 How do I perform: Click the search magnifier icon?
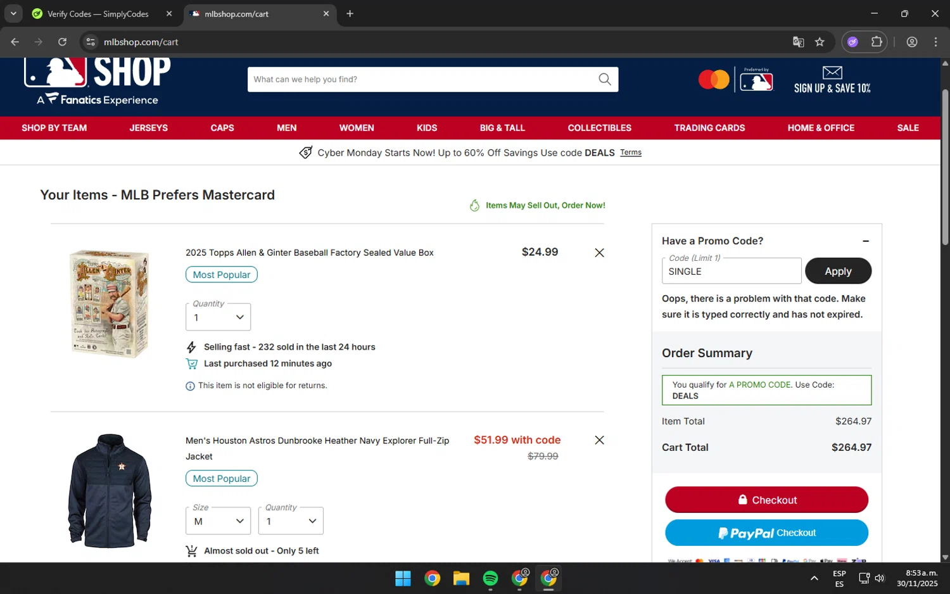tap(605, 79)
